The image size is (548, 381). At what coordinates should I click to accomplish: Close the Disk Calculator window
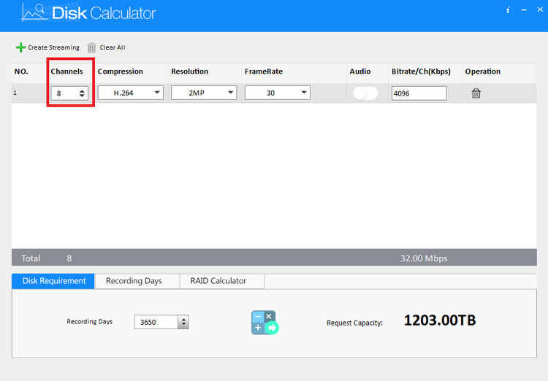click(x=540, y=9)
